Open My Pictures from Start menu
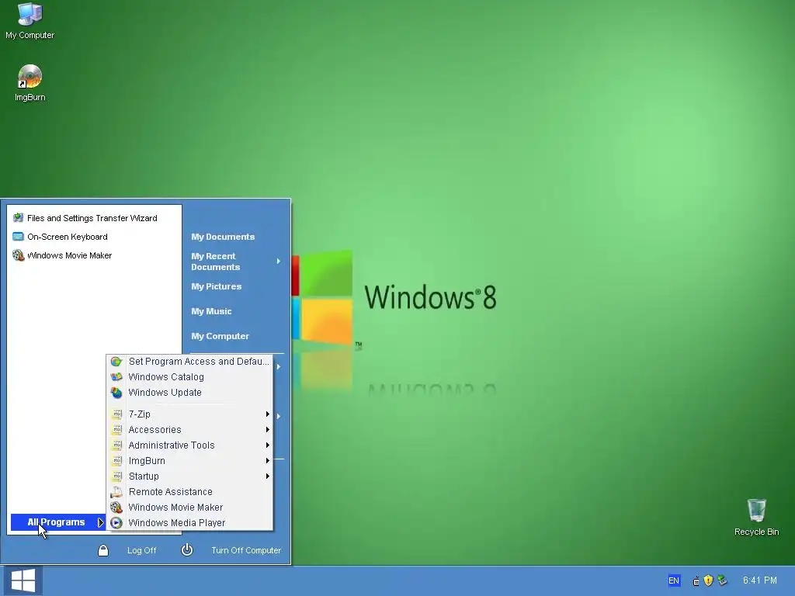795x596 pixels. point(216,286)
